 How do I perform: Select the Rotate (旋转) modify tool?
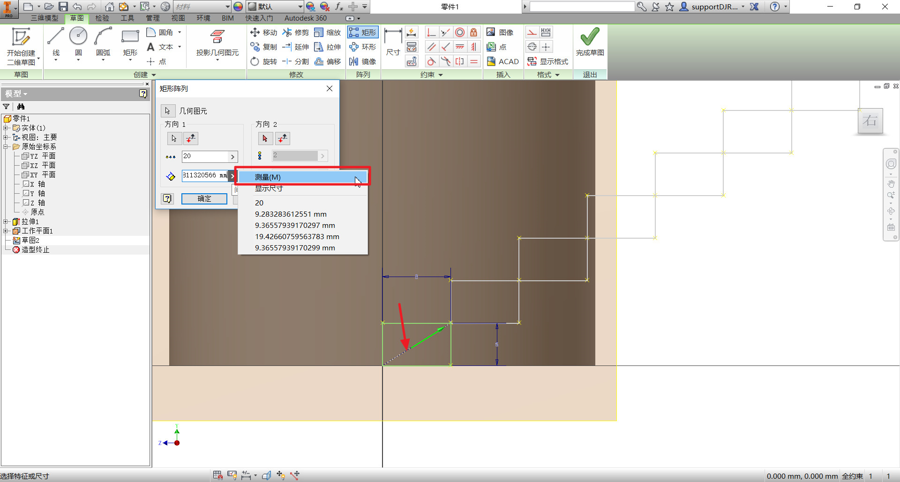pos(264,61)
